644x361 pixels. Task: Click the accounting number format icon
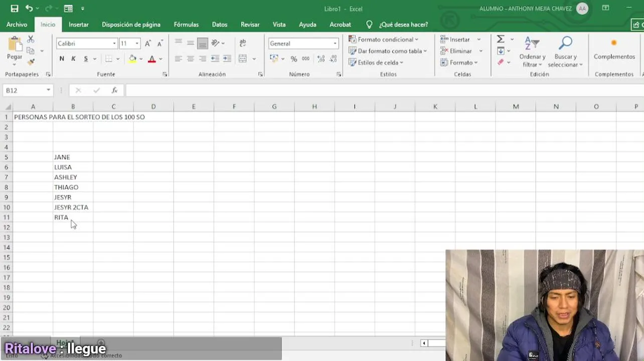click(x=274, y=59)
